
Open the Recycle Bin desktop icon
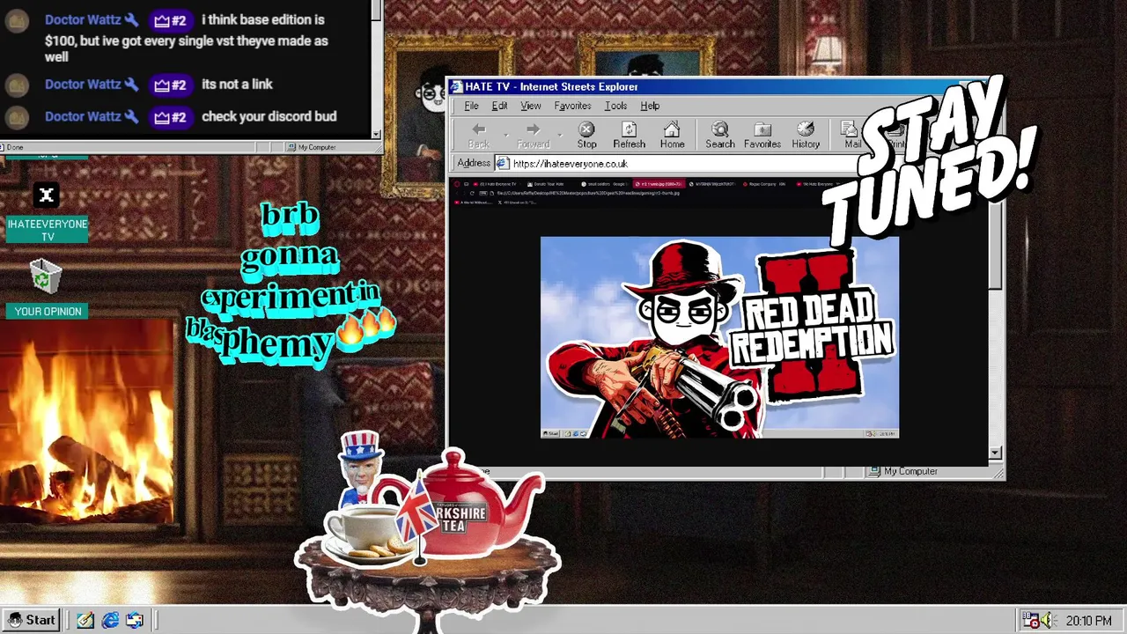pos(46,276)
